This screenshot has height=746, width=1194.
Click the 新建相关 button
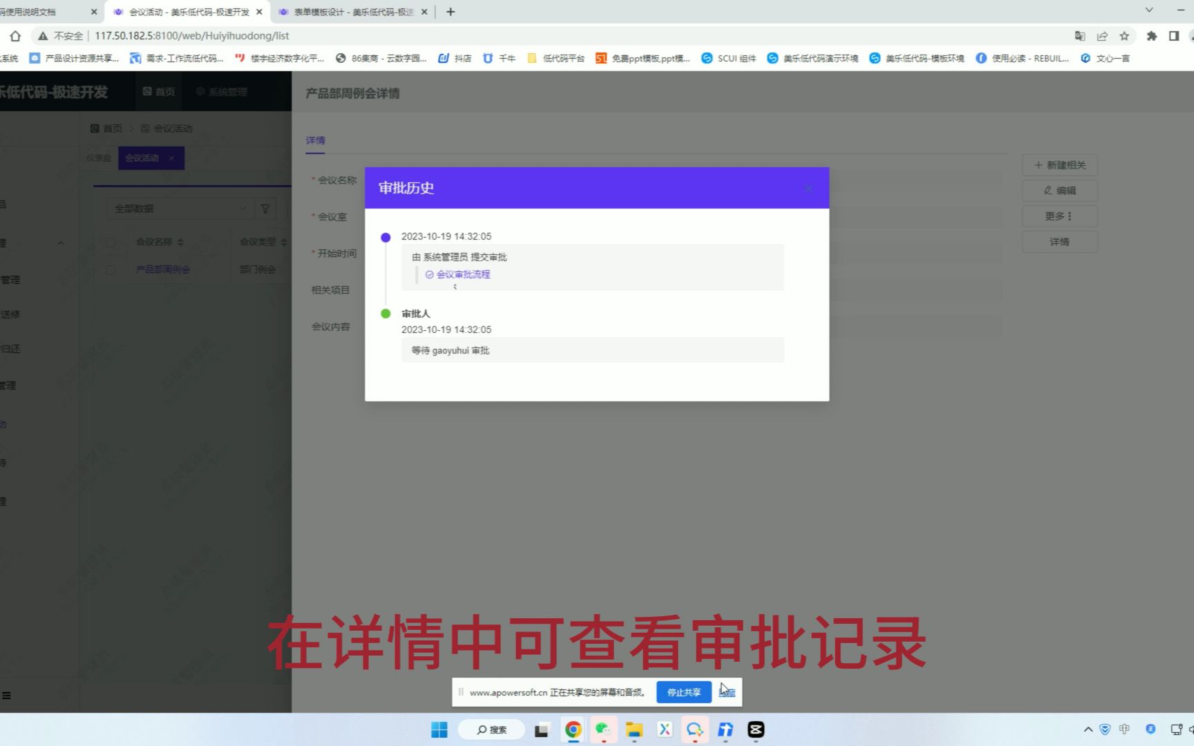[1059, 165]
